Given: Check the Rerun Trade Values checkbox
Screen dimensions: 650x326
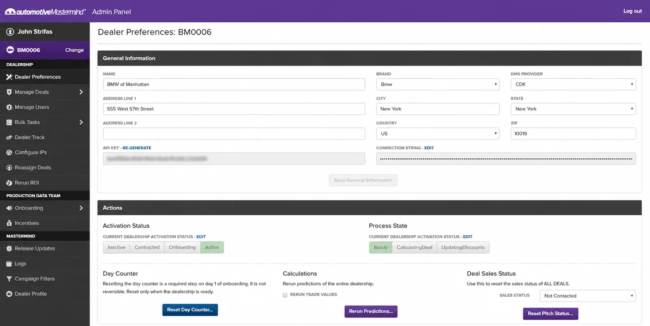Looking at the screenshot, I should coord(285,295).
